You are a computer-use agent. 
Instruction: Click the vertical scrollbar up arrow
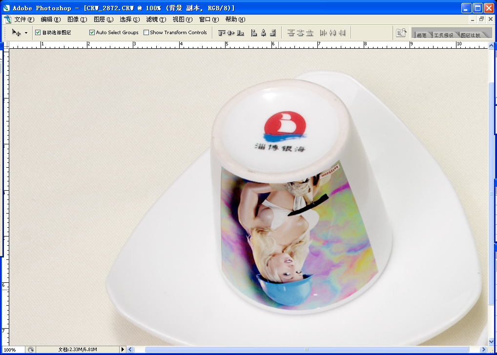click(491, 46)
